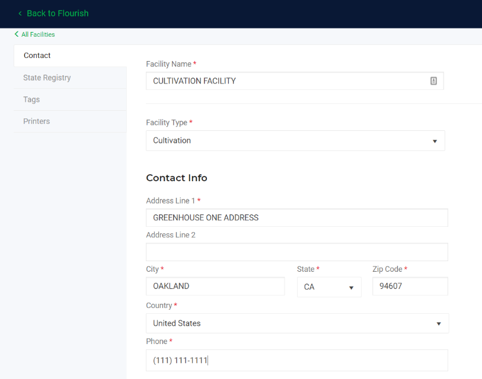Click the Facility Type dropdown arrow

coord(435,142)
